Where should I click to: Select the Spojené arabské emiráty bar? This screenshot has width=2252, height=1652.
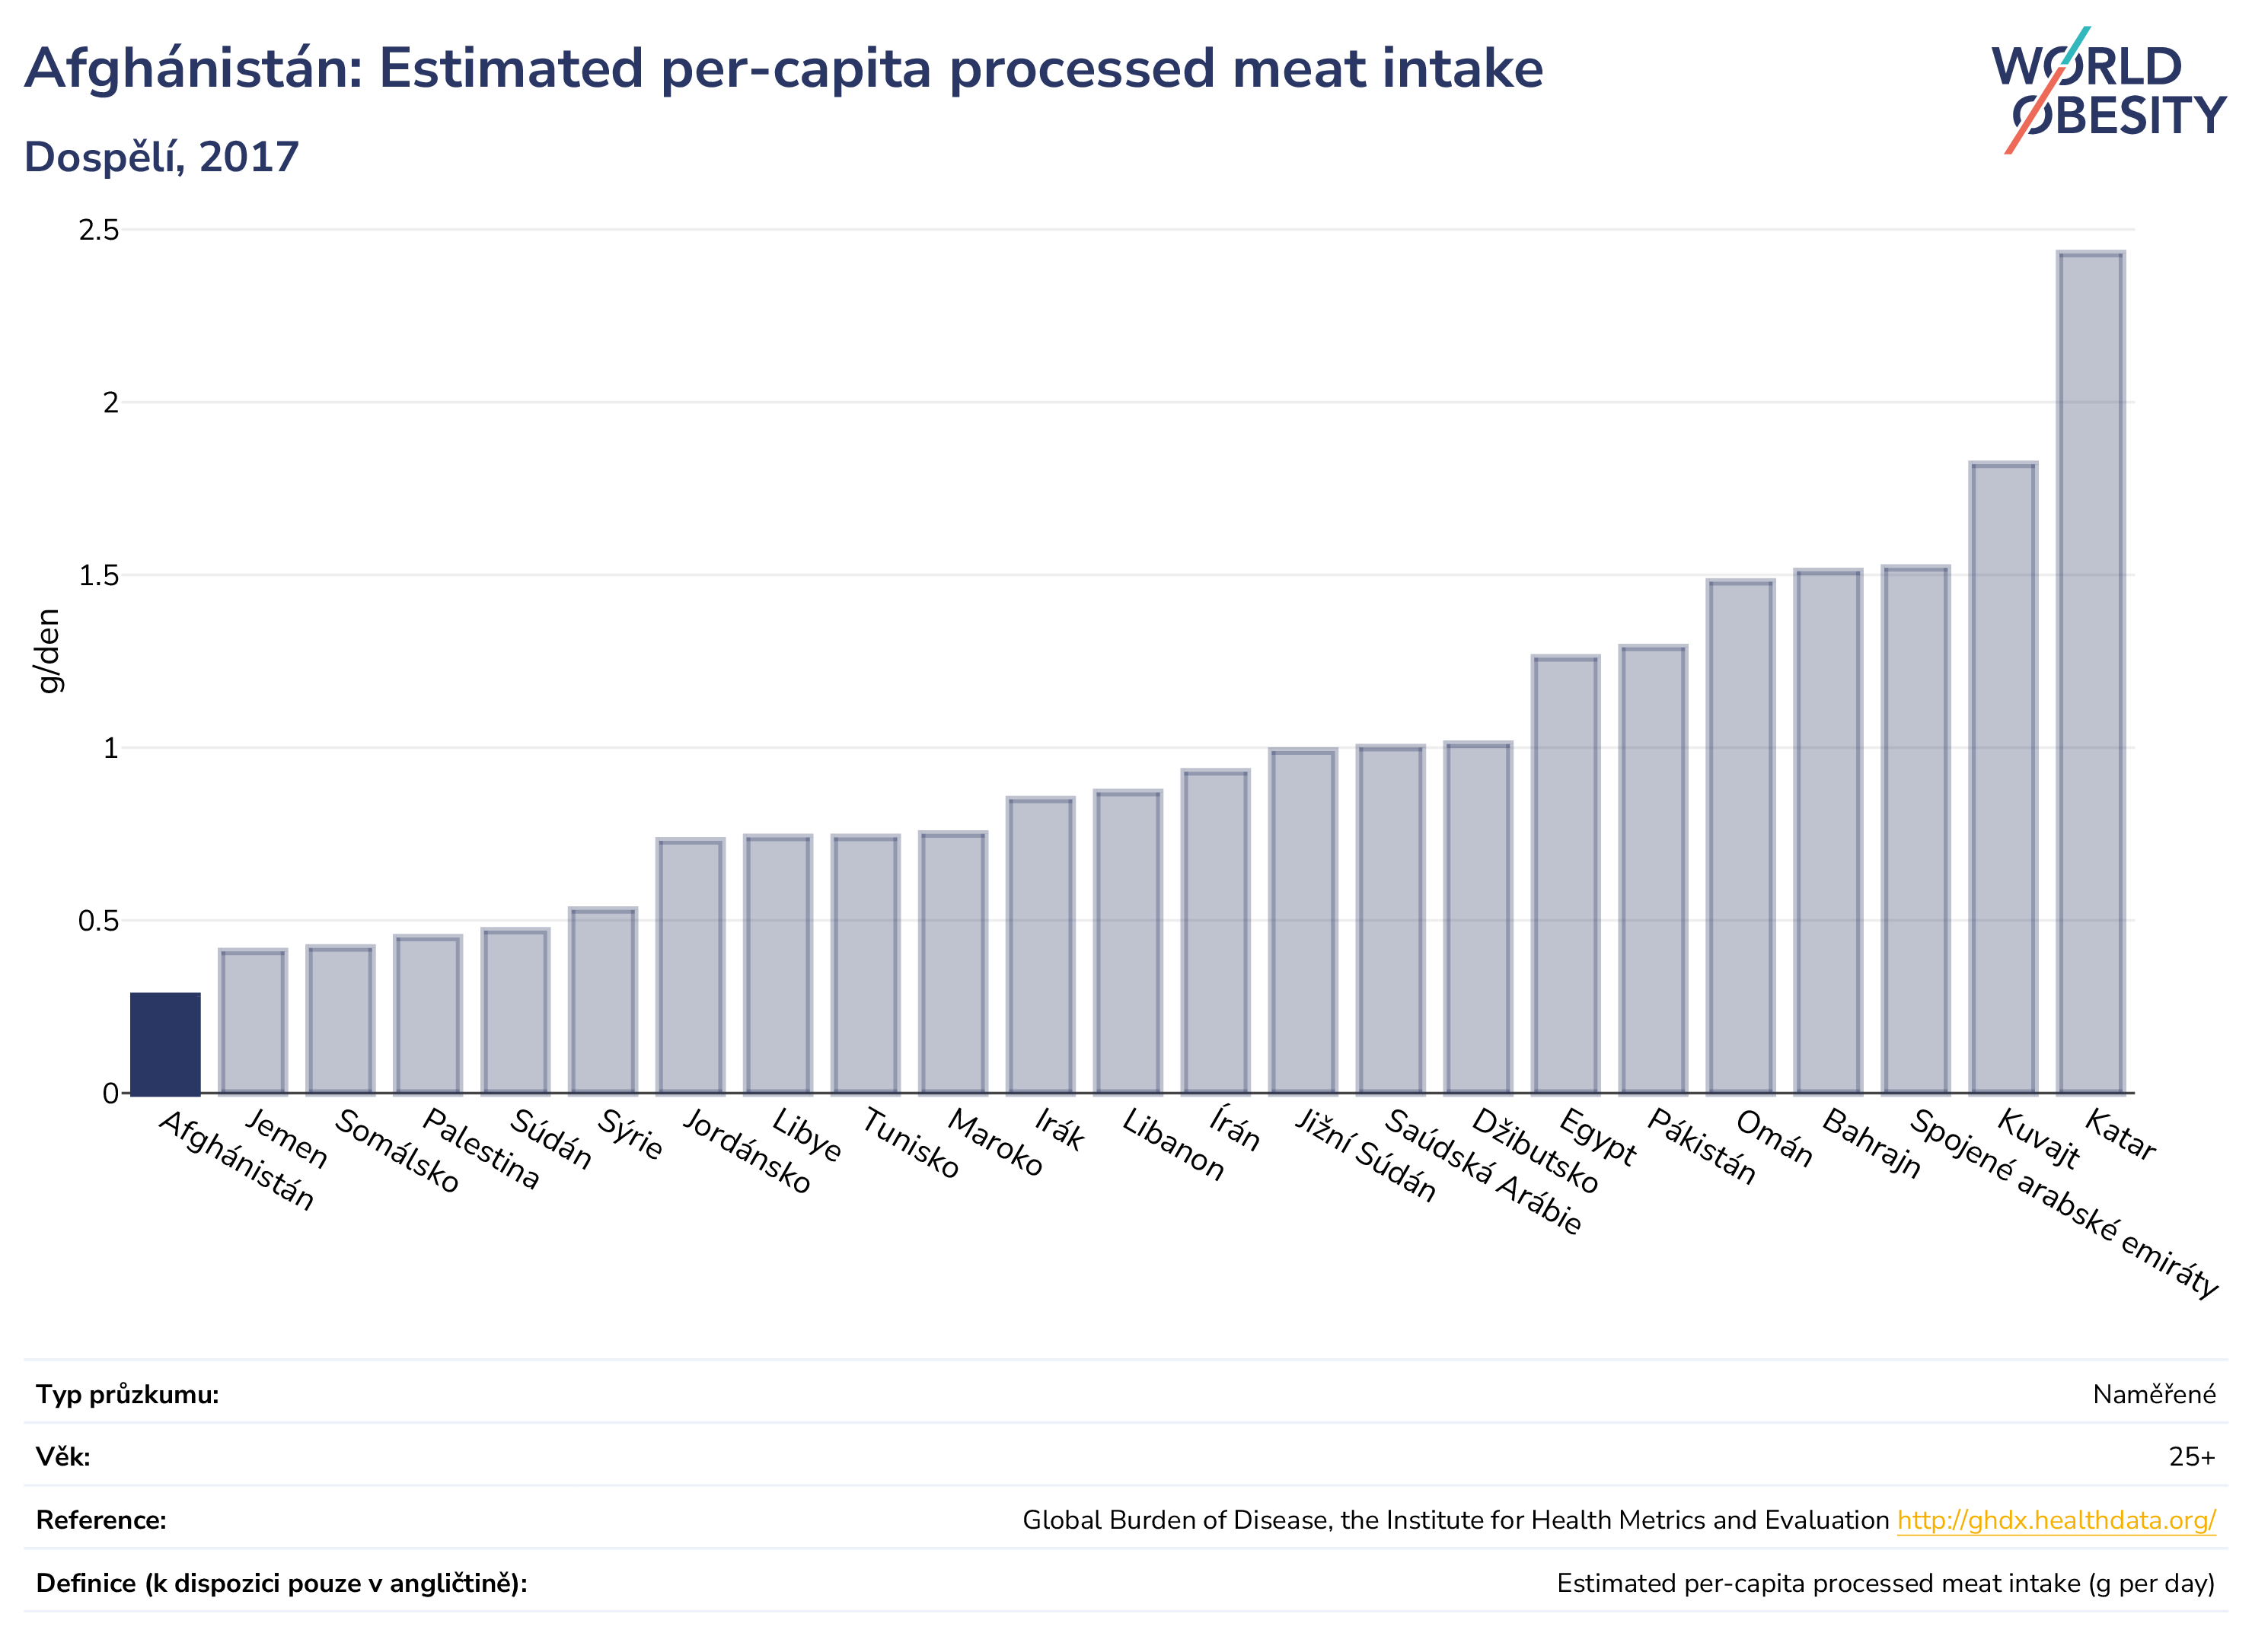point(1915,830)
